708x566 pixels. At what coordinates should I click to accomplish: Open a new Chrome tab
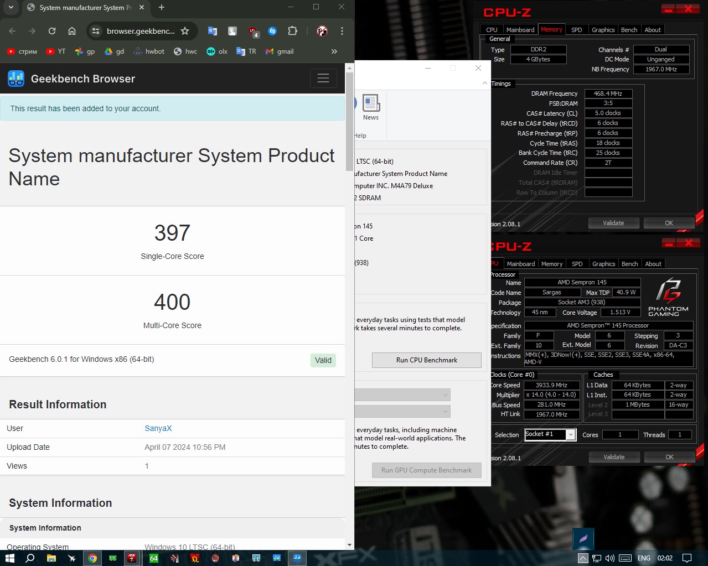point(162,7)
